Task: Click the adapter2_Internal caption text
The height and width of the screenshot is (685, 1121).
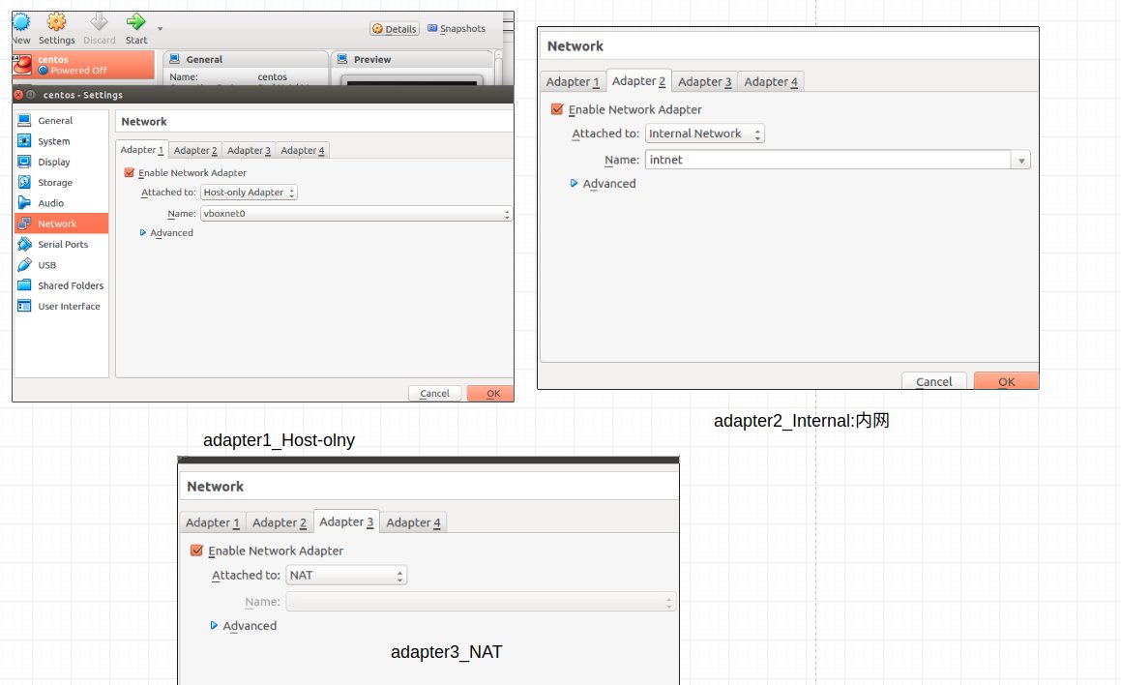Action: coord(802,421)
